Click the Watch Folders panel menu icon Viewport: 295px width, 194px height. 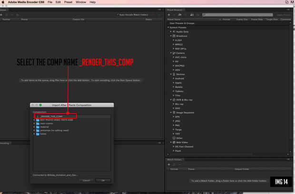click(x=288, y=159)
